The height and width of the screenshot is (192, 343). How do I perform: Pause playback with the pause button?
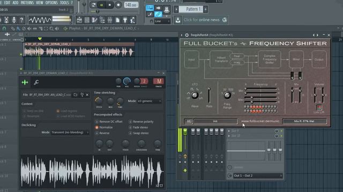click(101, 5)
